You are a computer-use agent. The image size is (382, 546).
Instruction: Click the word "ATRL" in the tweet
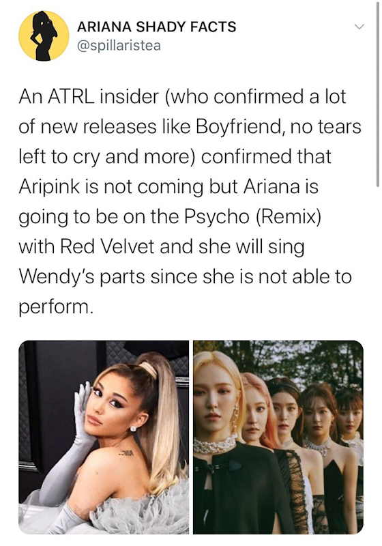71,96
